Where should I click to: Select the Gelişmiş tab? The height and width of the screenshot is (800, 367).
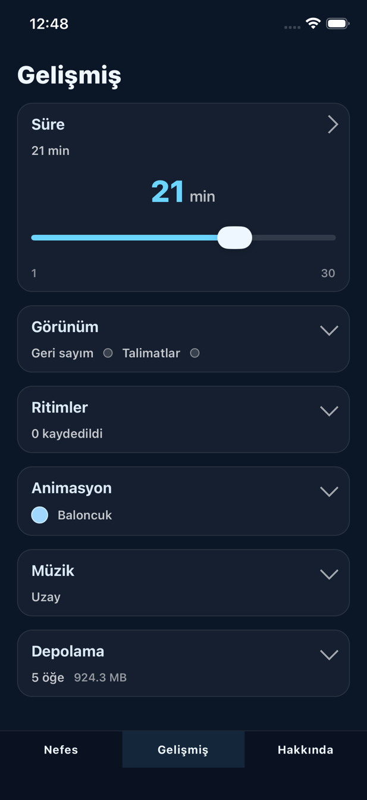click(183, 749)
